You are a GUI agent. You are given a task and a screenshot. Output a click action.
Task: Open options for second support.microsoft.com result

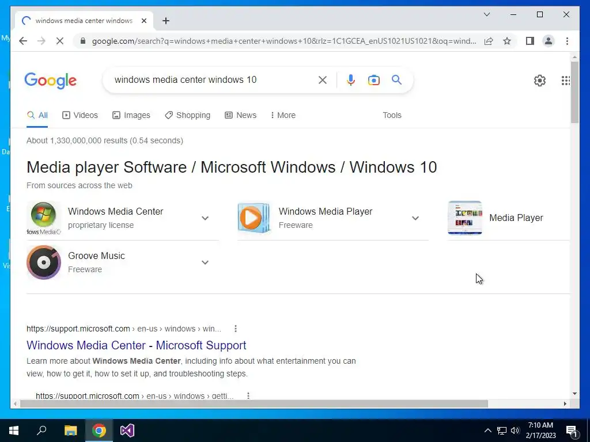click(248, 395)
